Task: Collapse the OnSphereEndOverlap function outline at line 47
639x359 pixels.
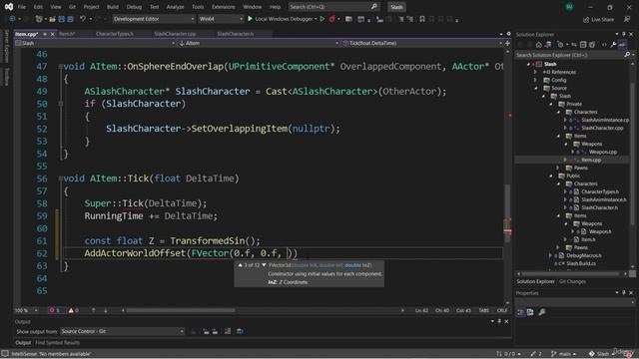Action: point(60,67)
